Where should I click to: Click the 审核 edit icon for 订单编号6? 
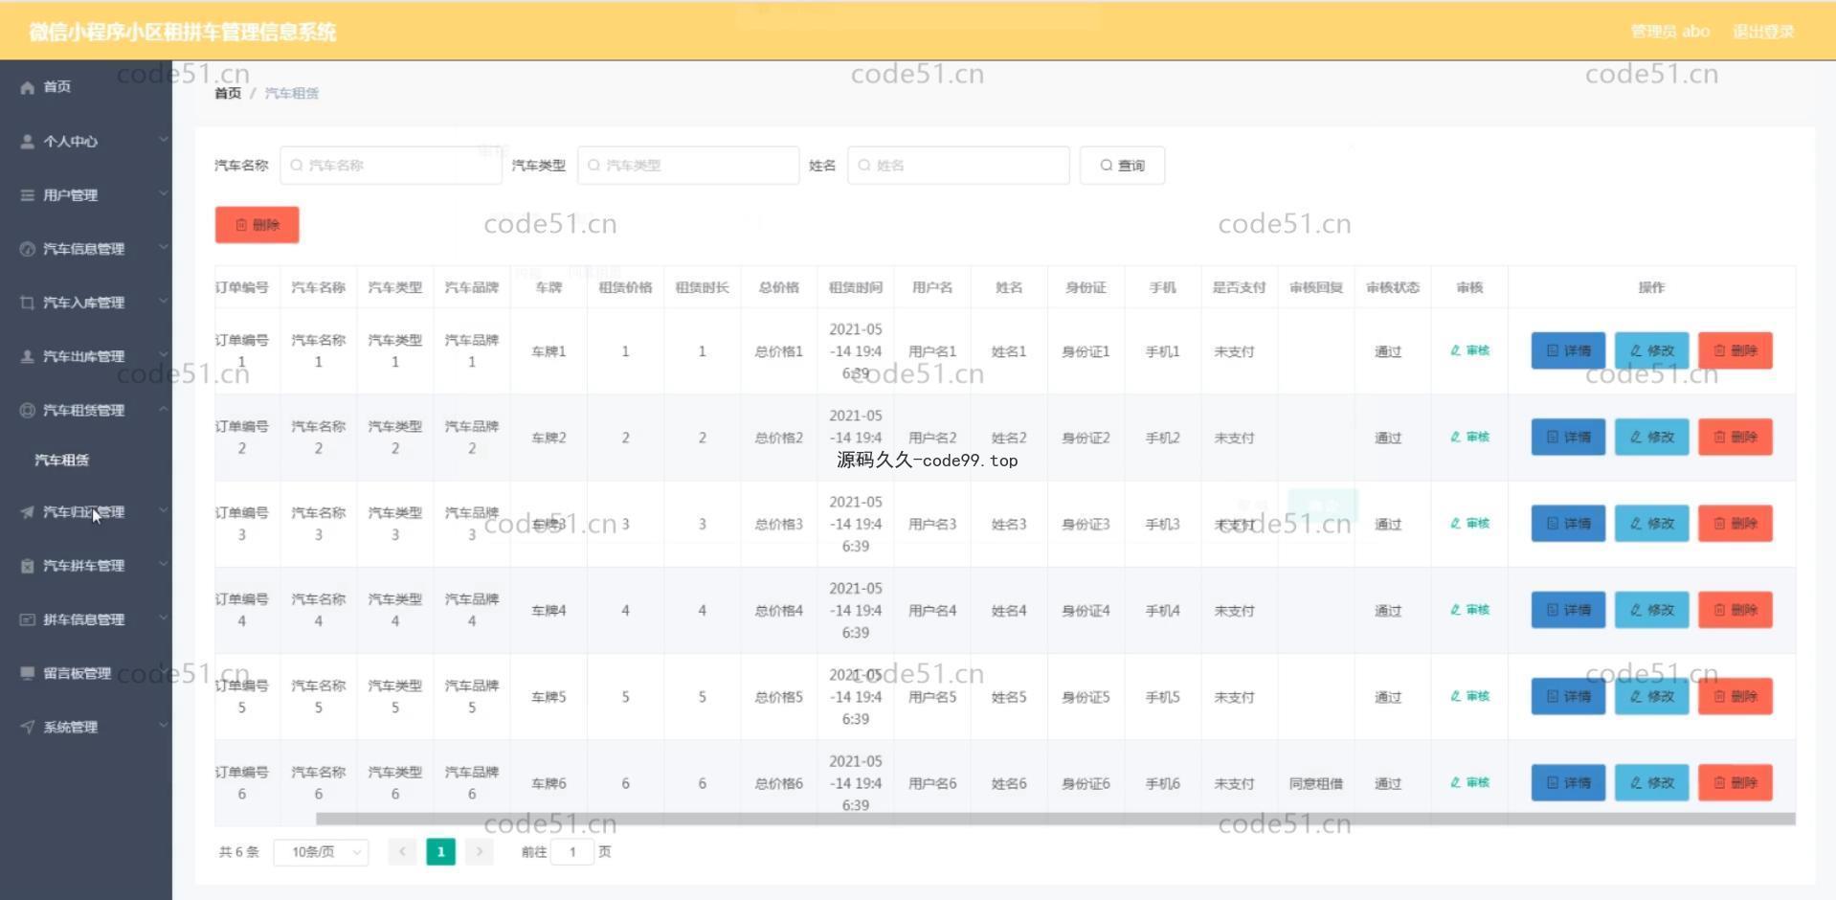pyautogui.click(x=1456, y=782)
